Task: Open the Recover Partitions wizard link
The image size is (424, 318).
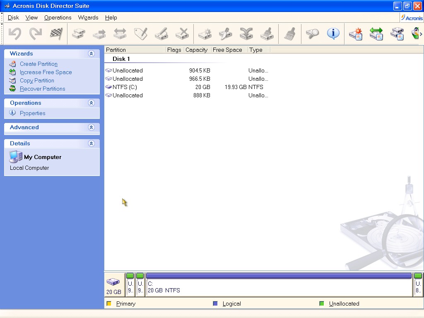Action: (x=43, y=89)
